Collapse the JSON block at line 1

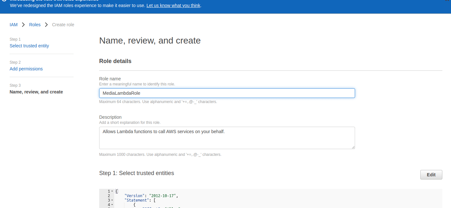click(x=112, y=191)
